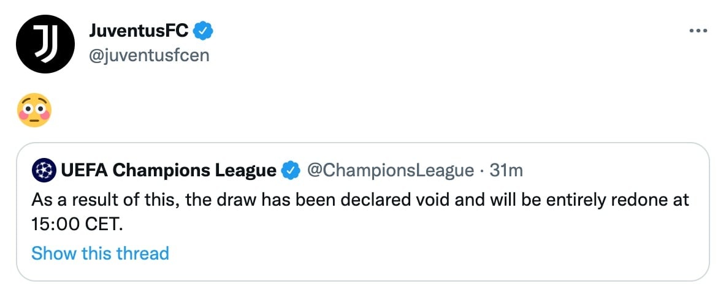Select the Show this thread link

100,253
